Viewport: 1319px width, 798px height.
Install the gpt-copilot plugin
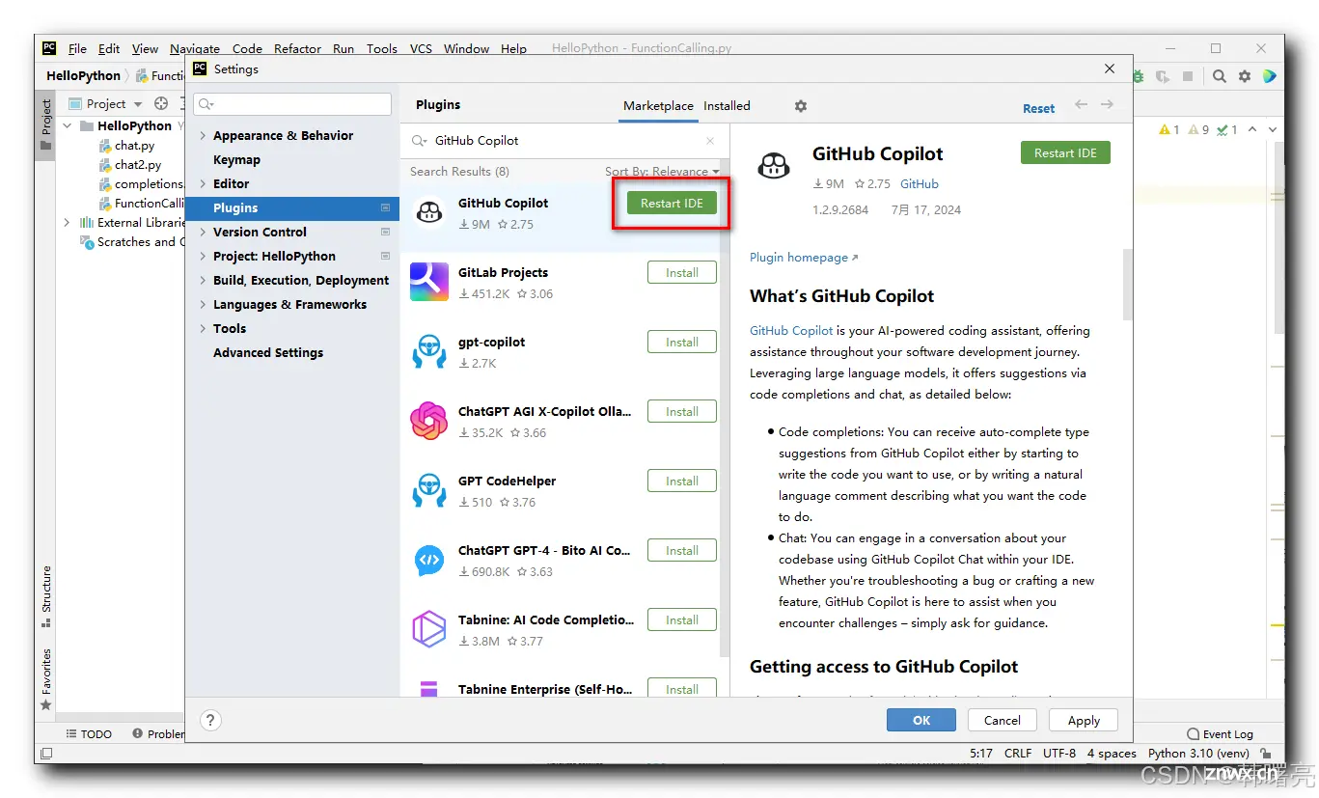pos(682,343)
